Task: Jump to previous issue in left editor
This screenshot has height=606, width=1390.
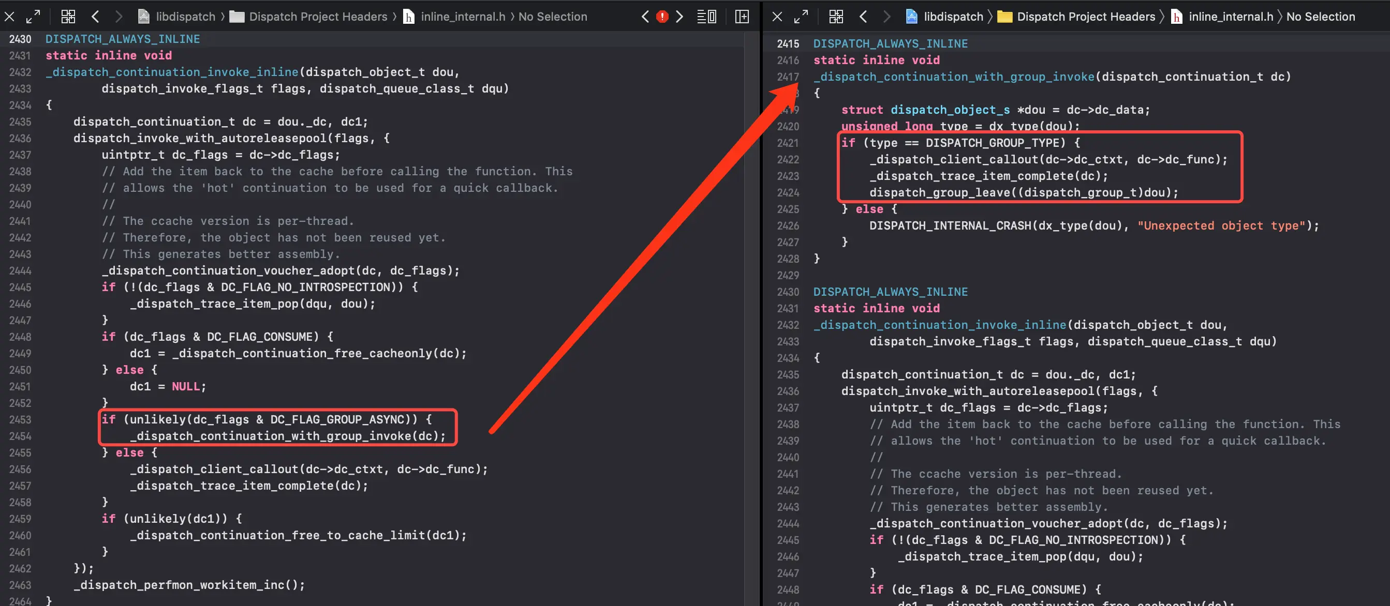Action: click(x=645, y=17)
